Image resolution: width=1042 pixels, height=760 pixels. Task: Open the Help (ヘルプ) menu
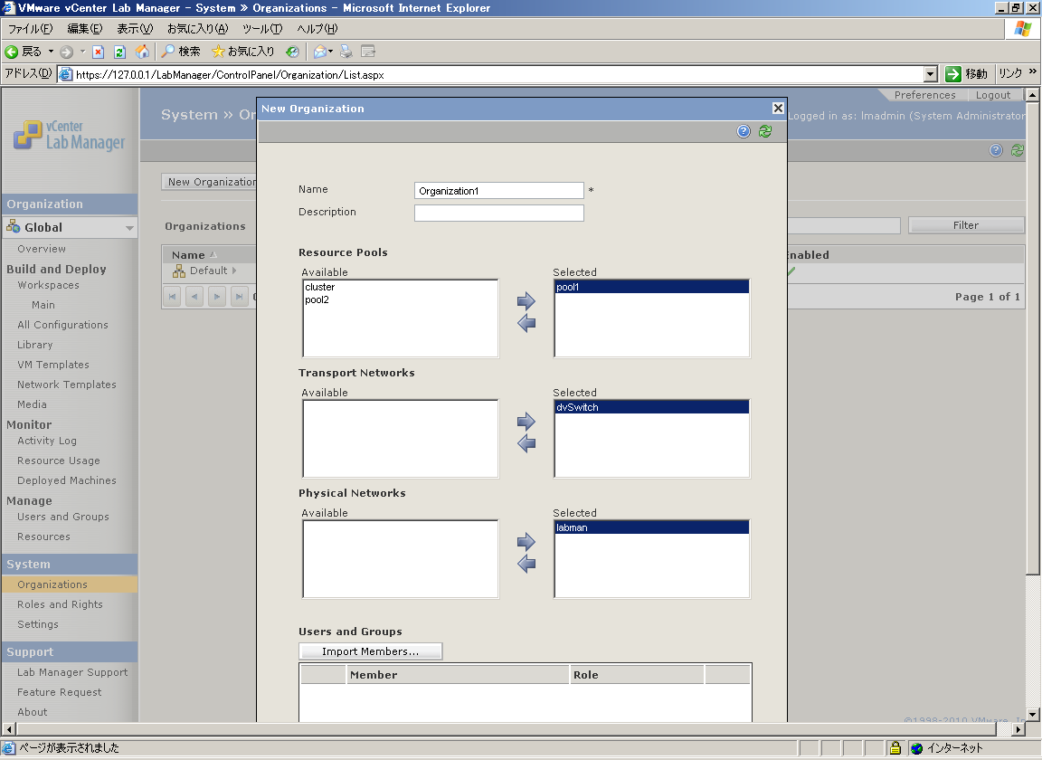click(x=317, y=29)
